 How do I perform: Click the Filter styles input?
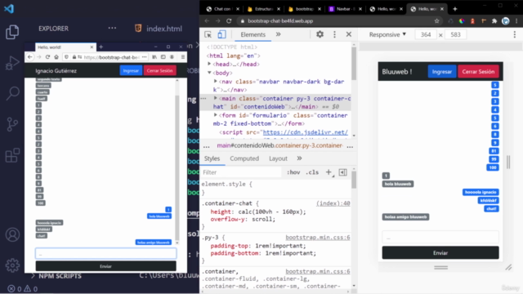[241, 172]
